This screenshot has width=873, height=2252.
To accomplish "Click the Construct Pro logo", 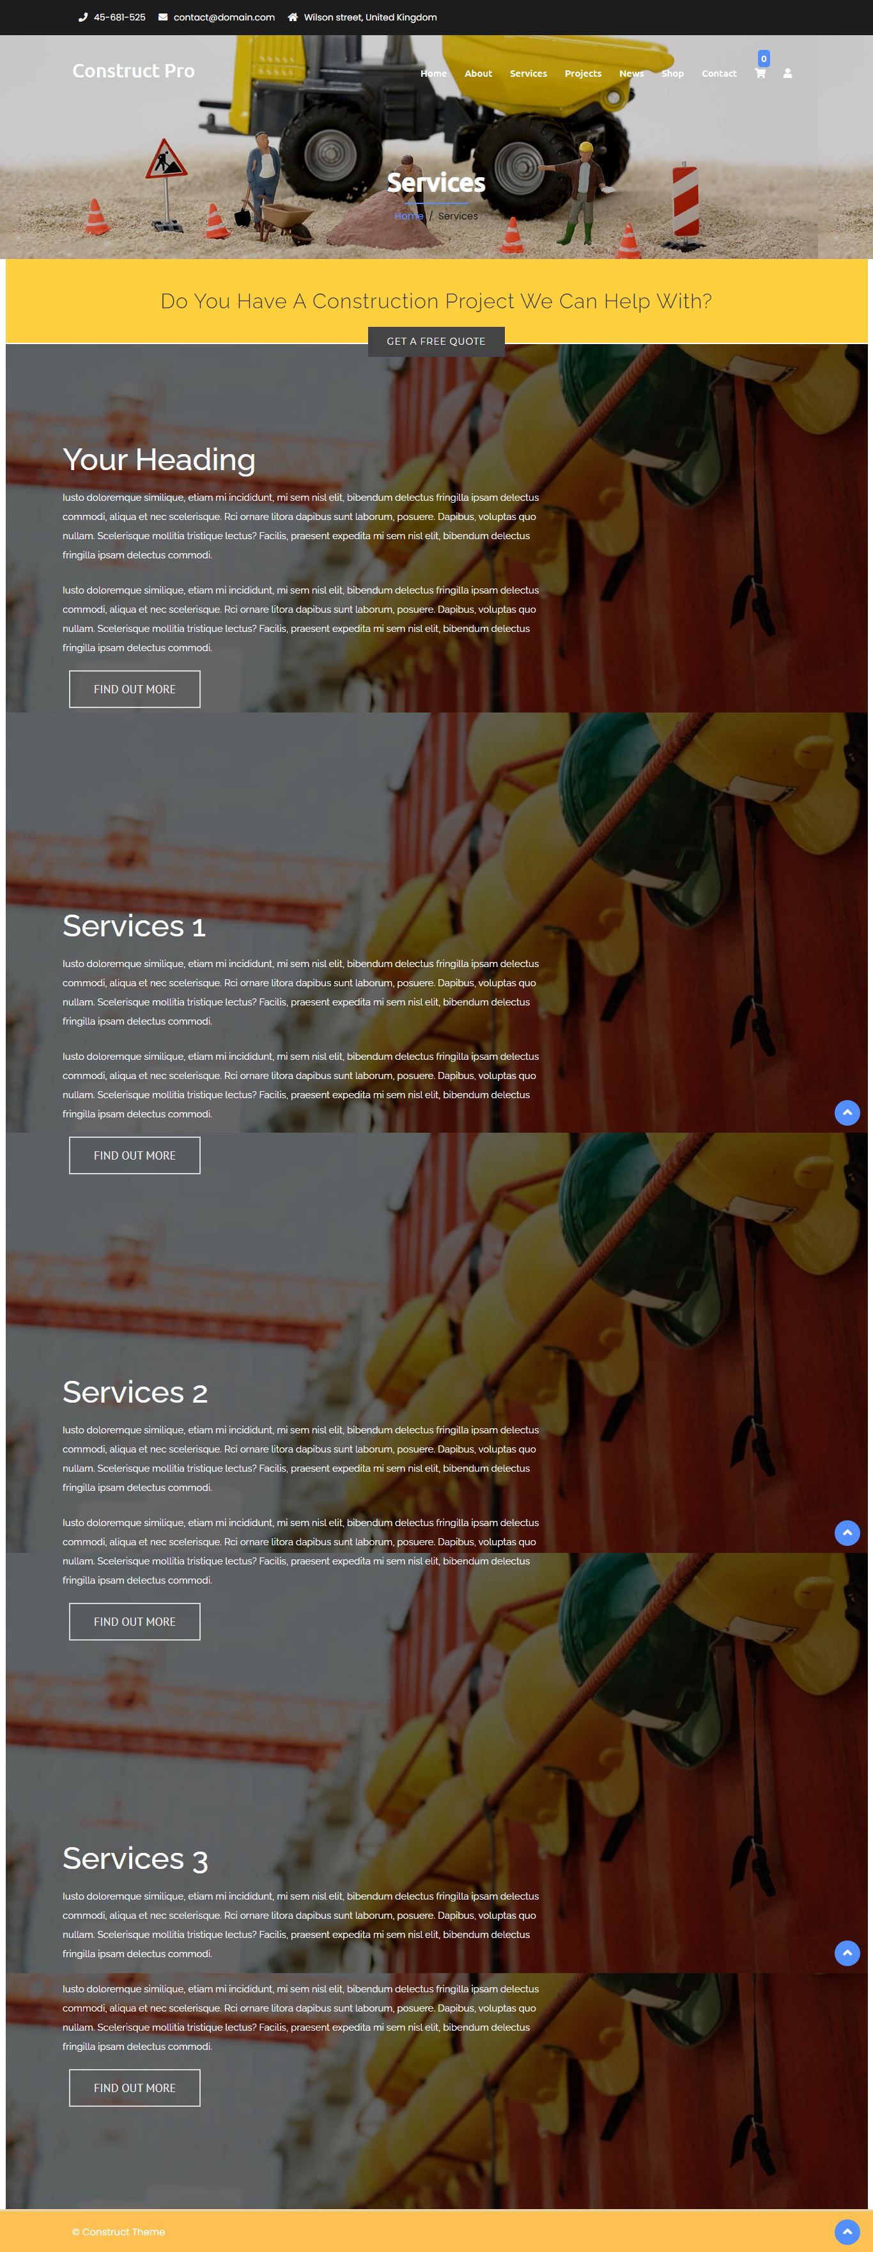I will pyautogui.click(x=134, y=71).
